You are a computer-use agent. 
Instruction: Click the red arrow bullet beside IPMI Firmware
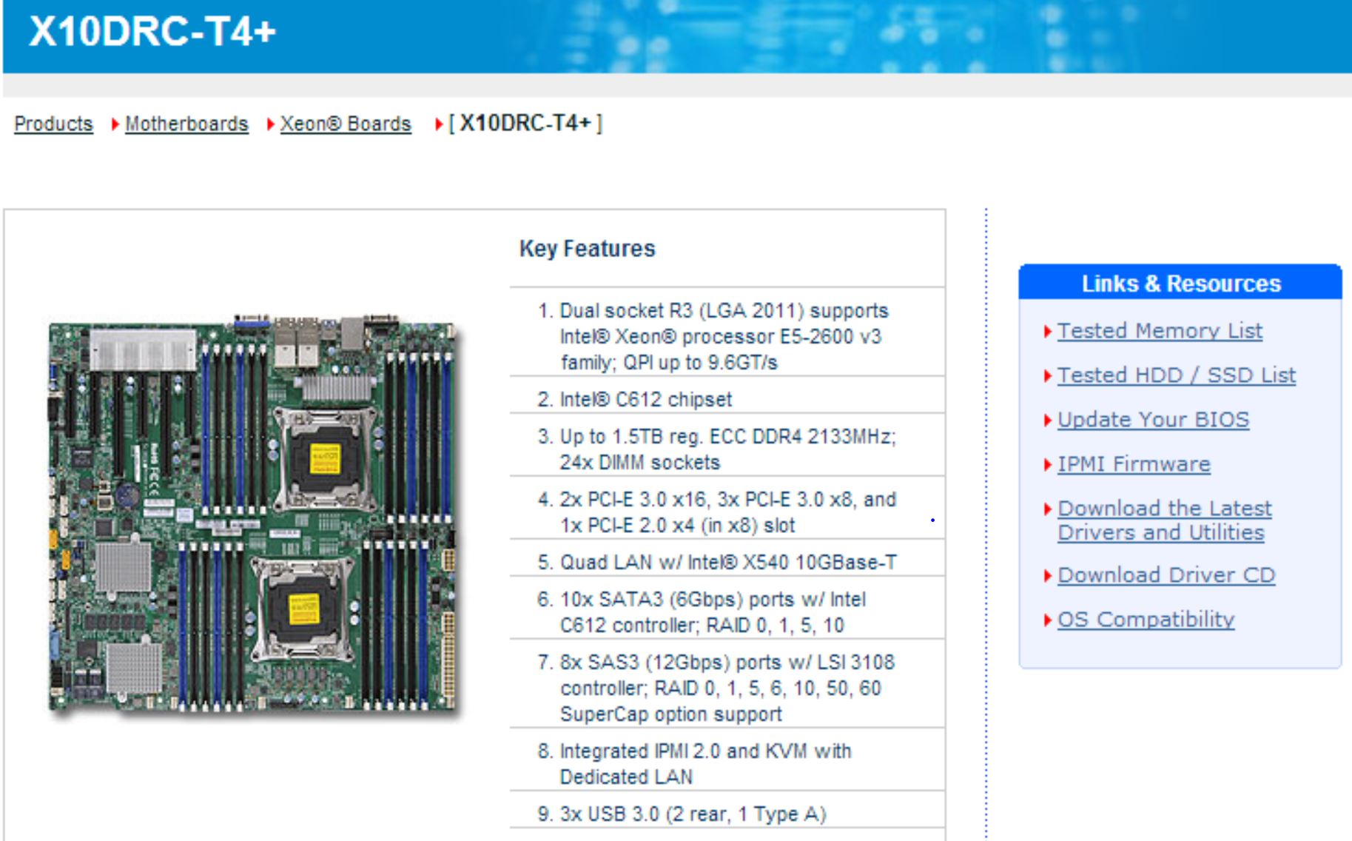(1048, 465)
